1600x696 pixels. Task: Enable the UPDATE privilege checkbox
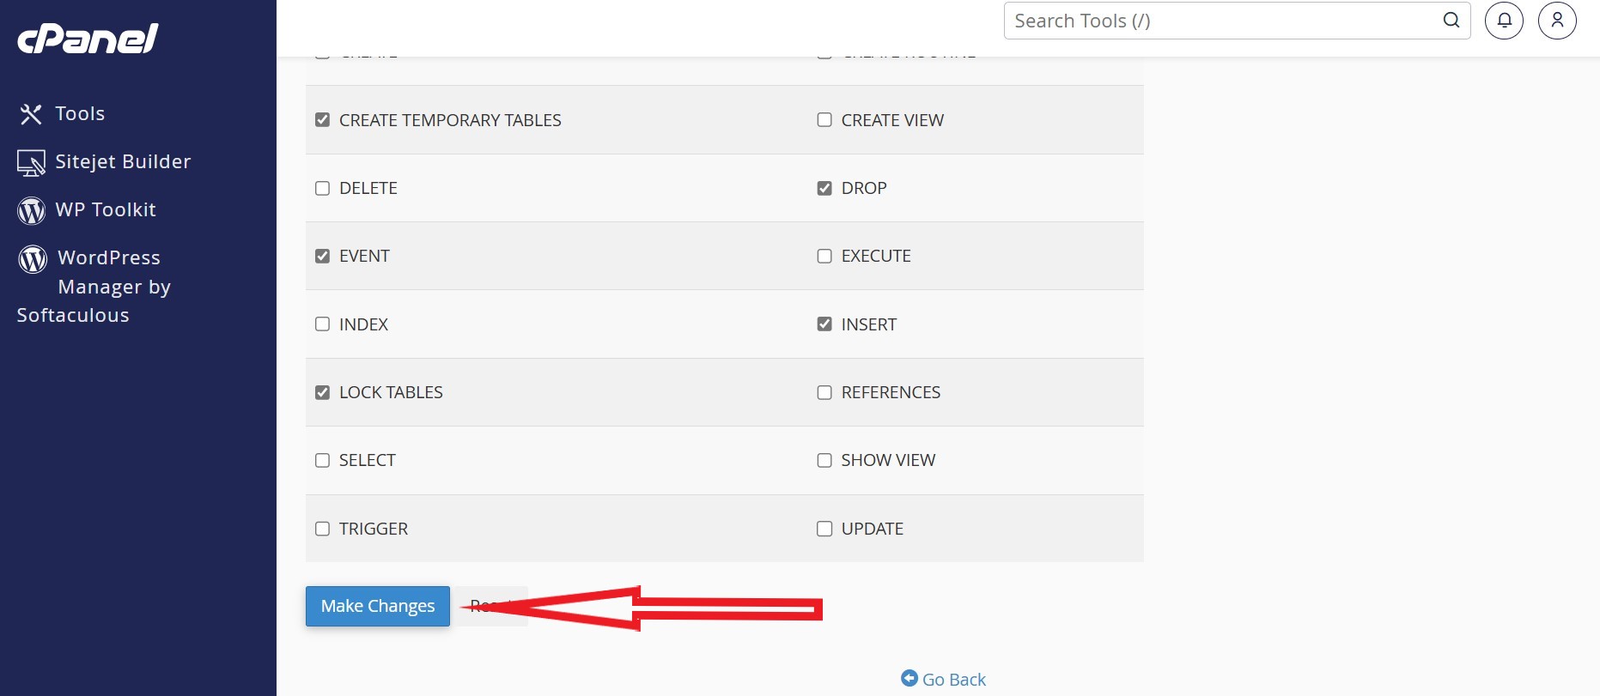pyautogui.click(x=824, y=529)
